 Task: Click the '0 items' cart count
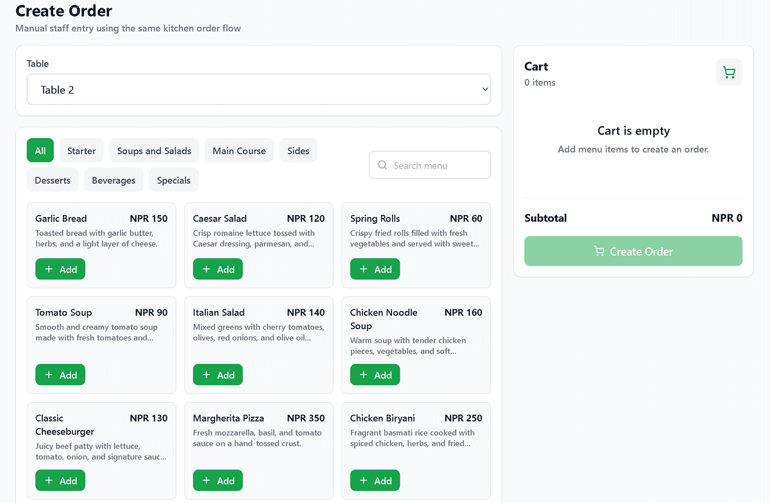pos(540,82)
